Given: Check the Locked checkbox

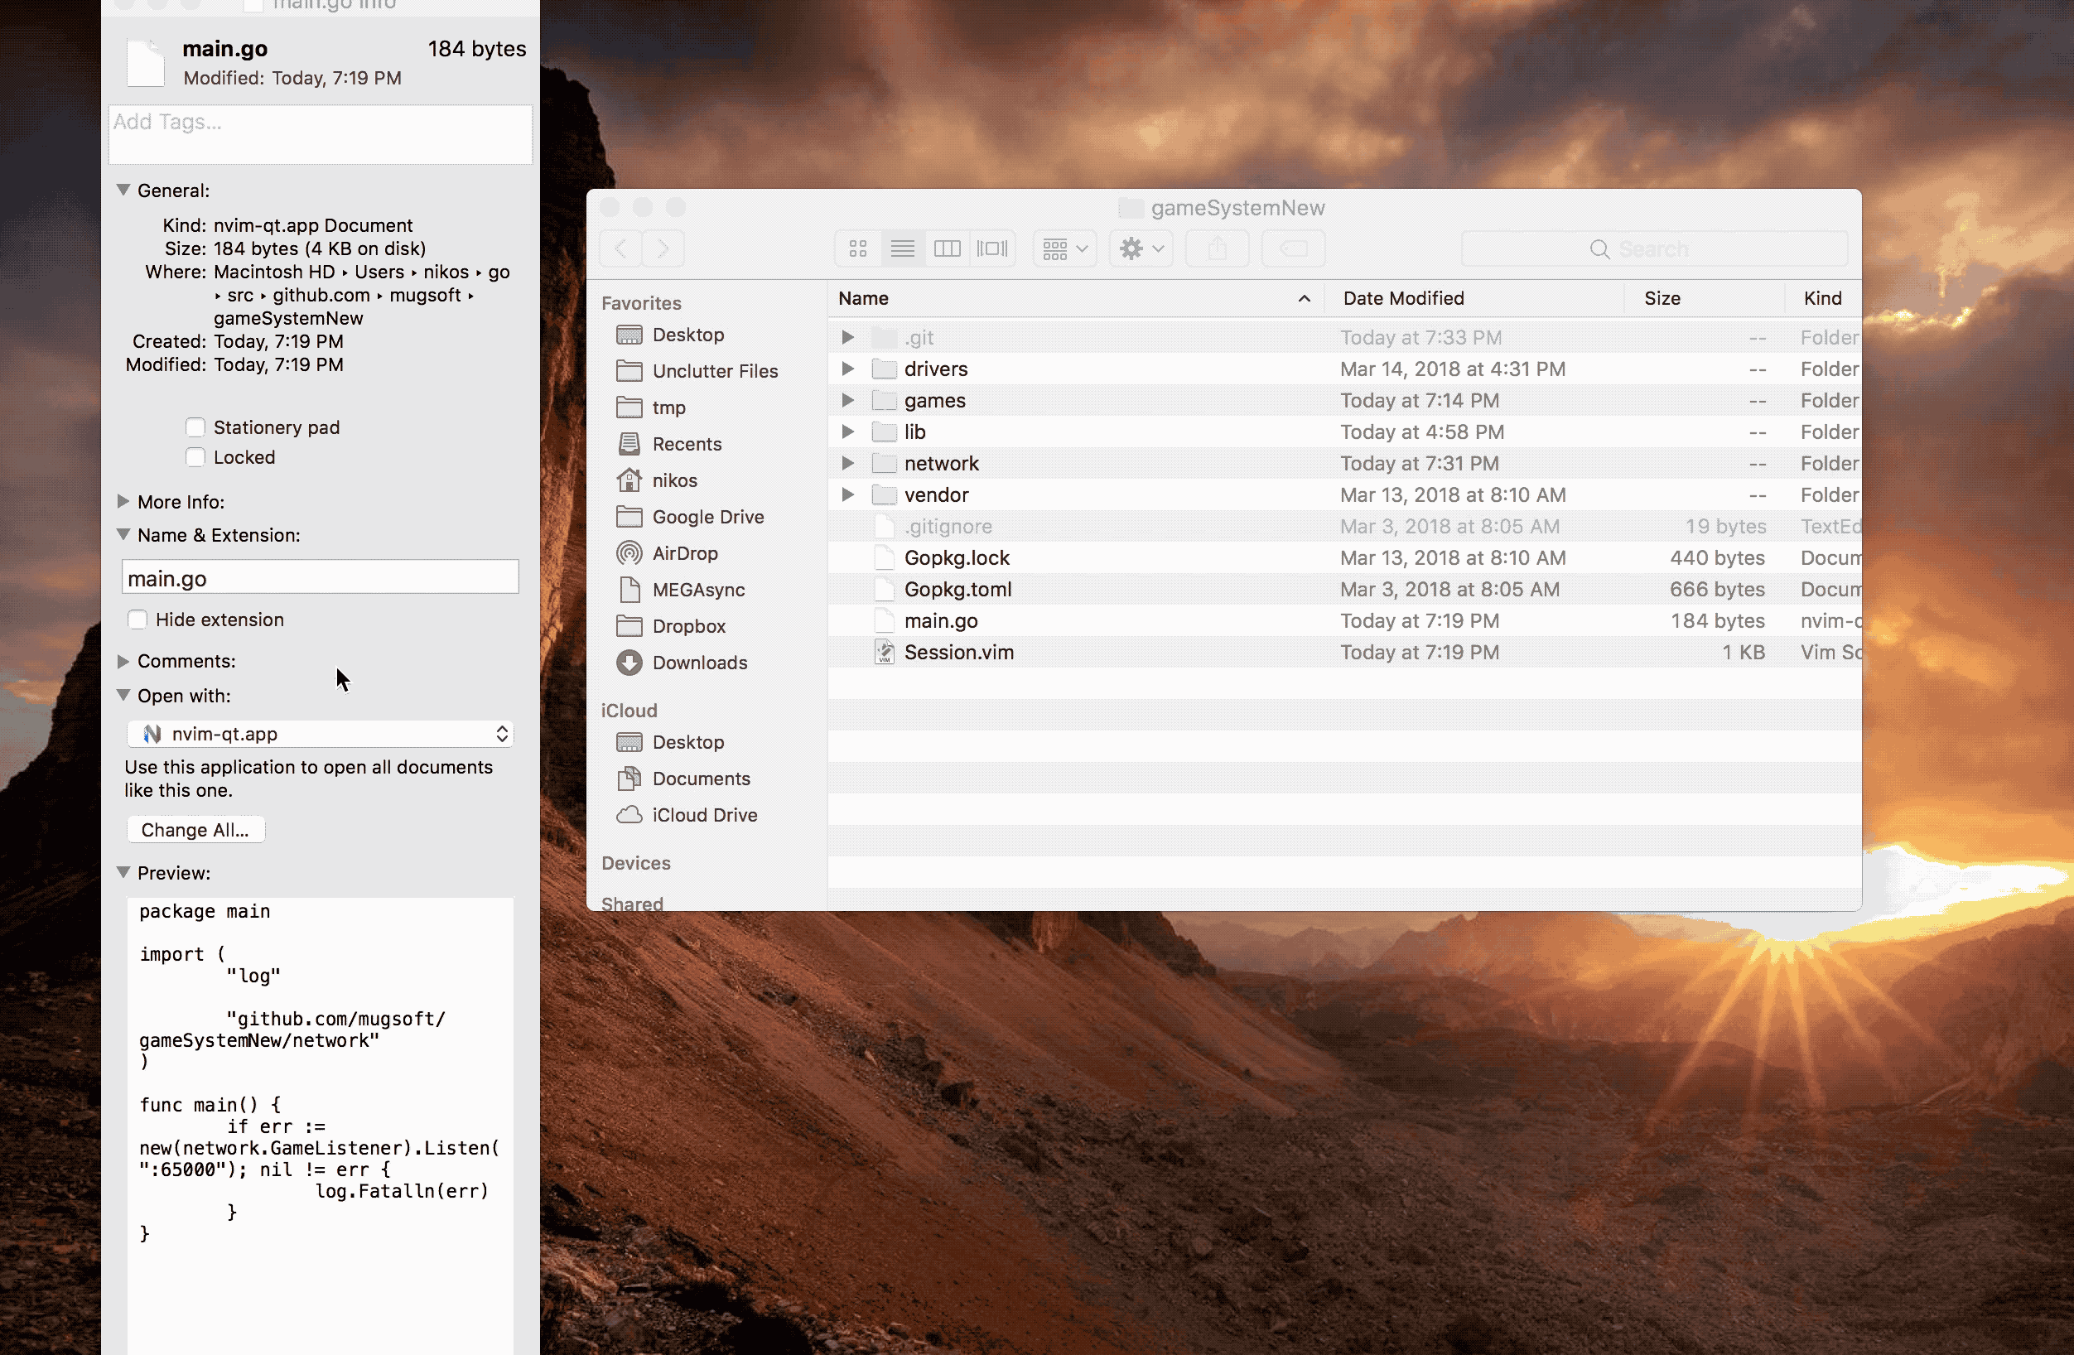Looking at the screenshot, I should pyautogui.click(x=195, y=457).
